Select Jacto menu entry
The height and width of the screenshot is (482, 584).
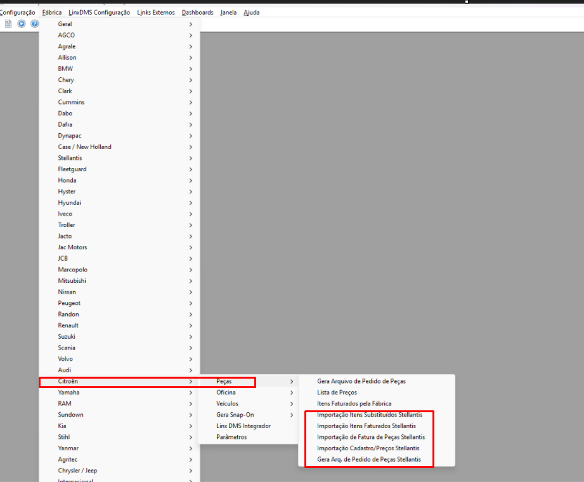click(x=119, y=236)
